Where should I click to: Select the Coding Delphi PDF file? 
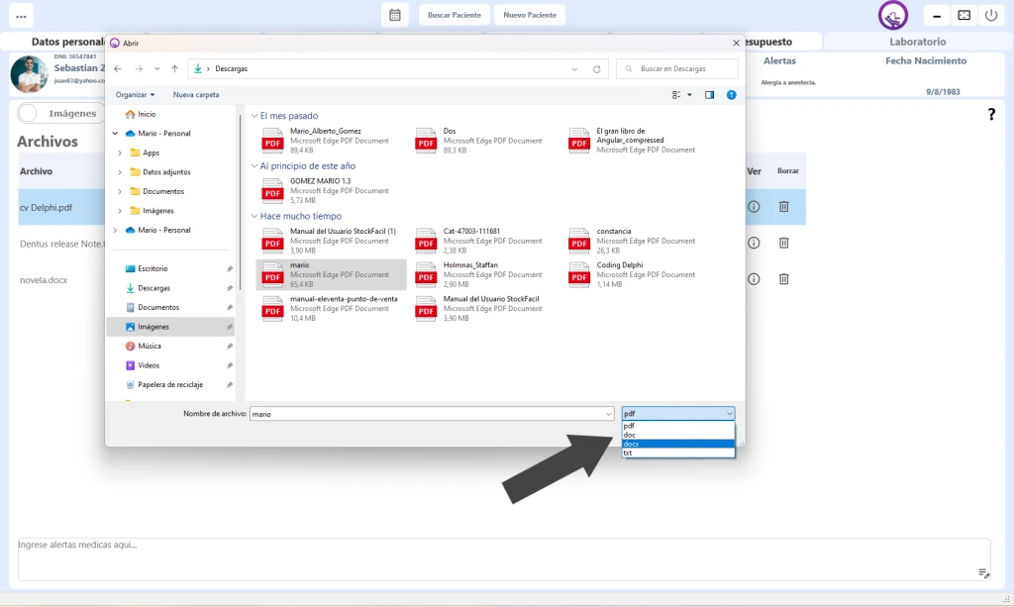point(618,274)
